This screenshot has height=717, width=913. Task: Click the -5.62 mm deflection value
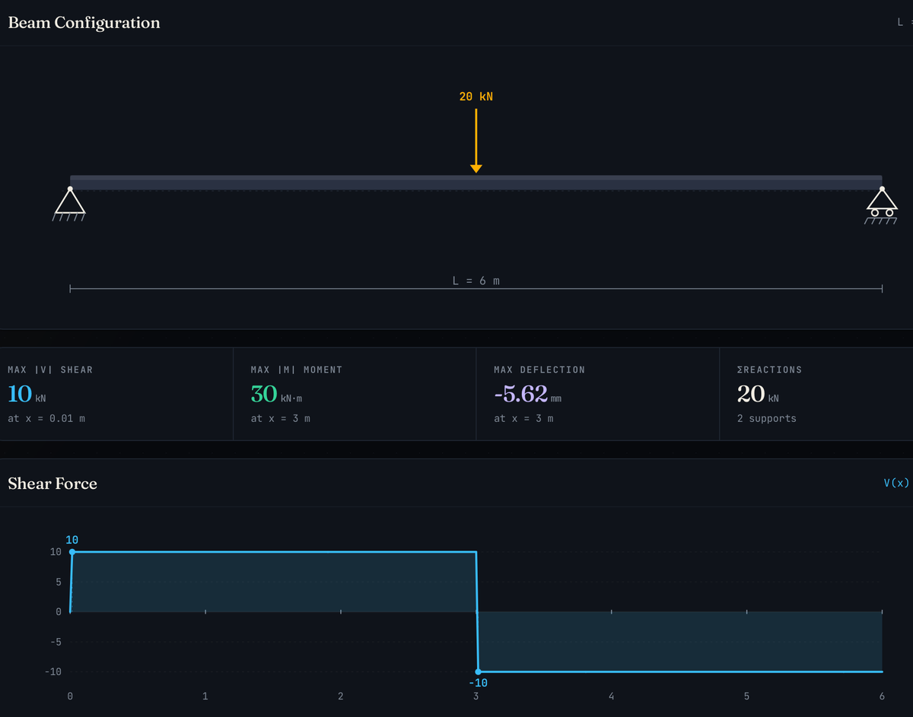coord(527,394)
